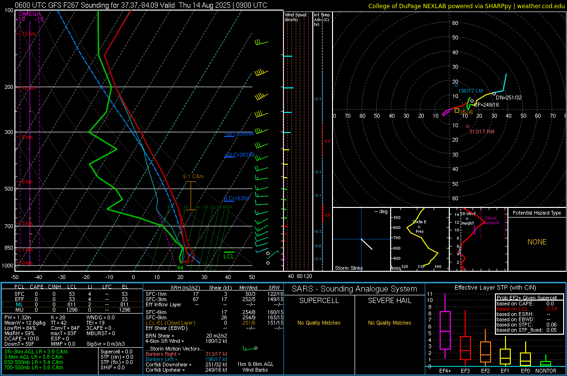Click the Corfidi Downshear vector row
This screenshot has height=376, width=567.
(186, 364)
